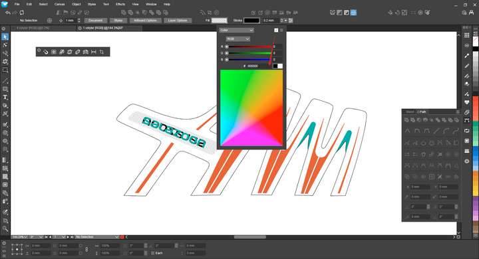Toggle the Each checkbox in transform bar
Screen dimensions: 479x259
click(x=153, y=253)
